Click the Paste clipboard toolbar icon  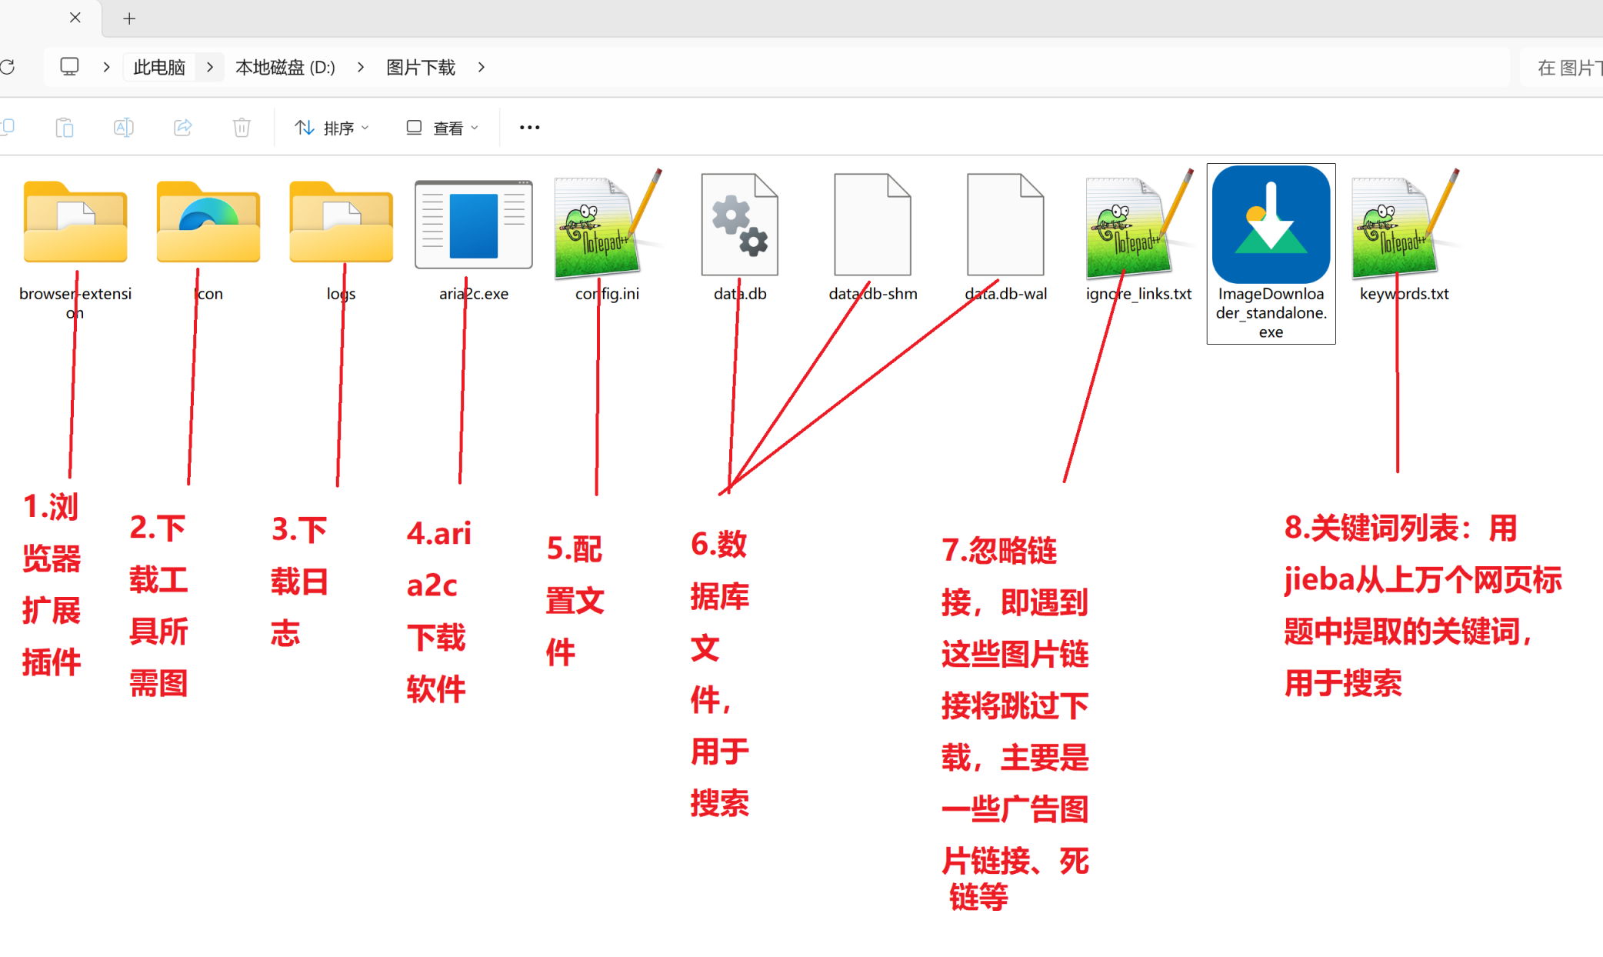[x=65, y=128]
